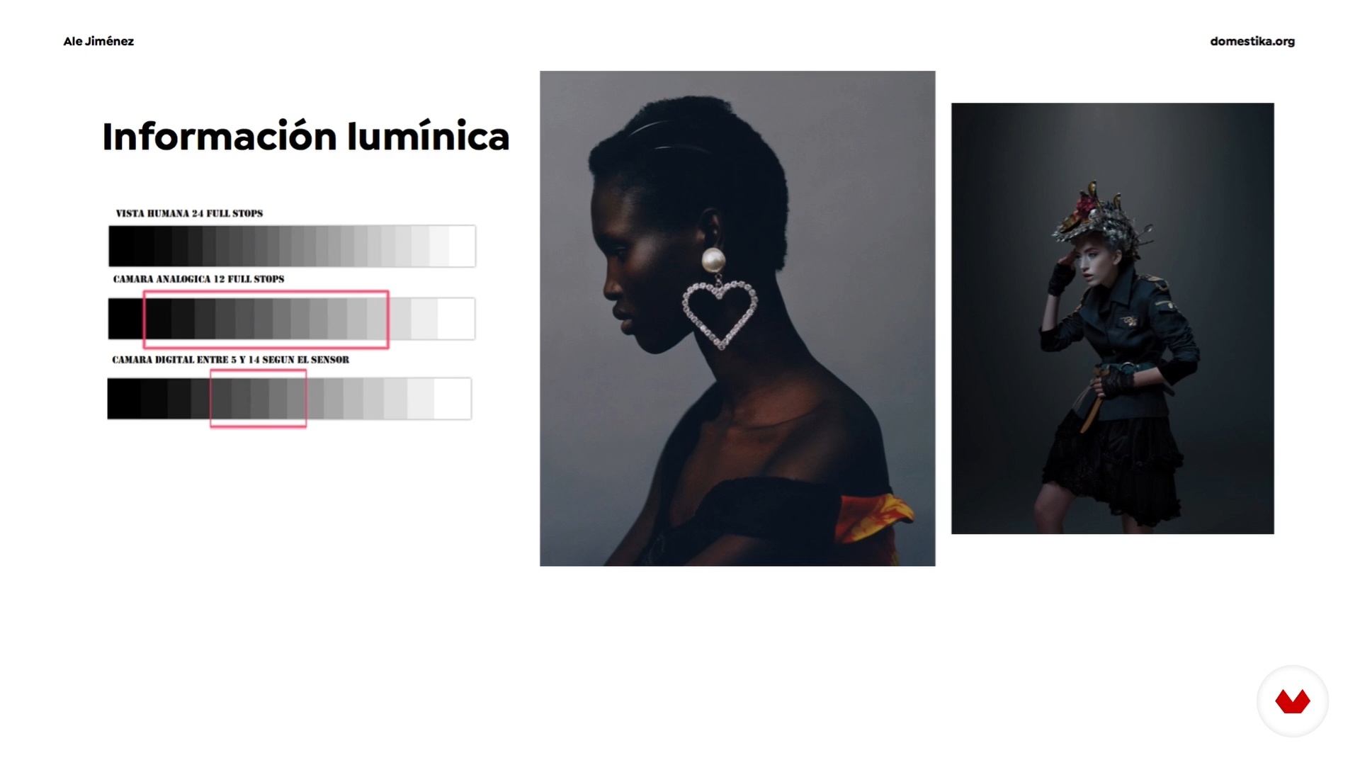Screen dimensions: 1360x765
Task: Open the domestika.org link
Action: (x=1252, y=41)
